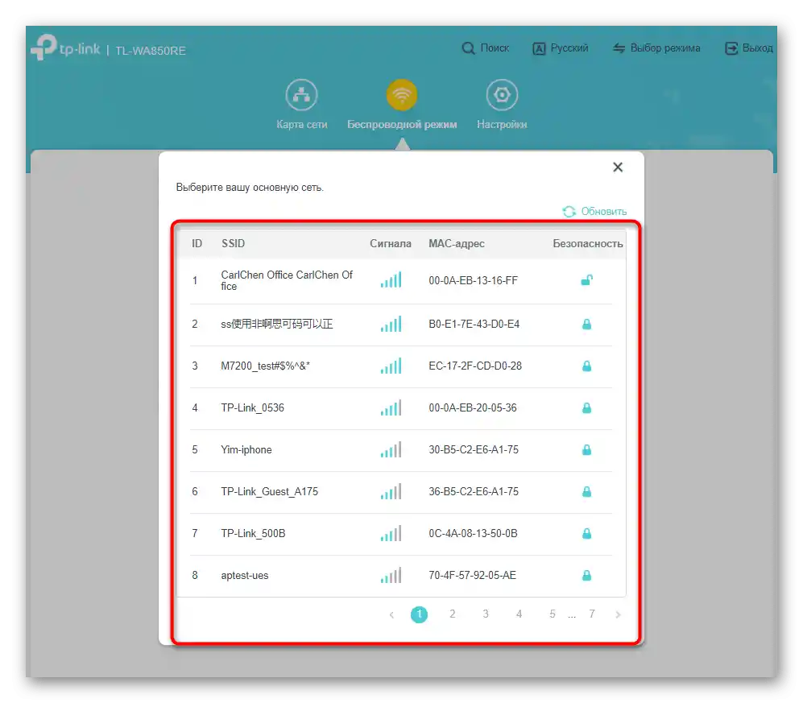
Task: Click the MAC-адрес column header
Action: (457, 244)
